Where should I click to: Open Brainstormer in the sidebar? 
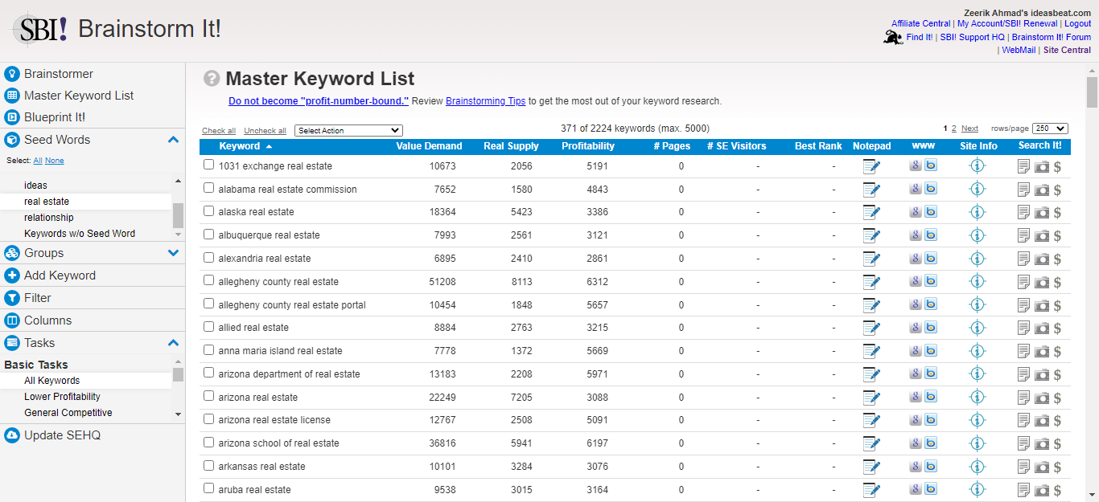59,74
